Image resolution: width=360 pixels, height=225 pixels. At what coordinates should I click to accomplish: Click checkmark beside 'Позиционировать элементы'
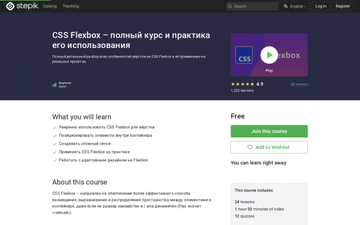coord(55,136)
